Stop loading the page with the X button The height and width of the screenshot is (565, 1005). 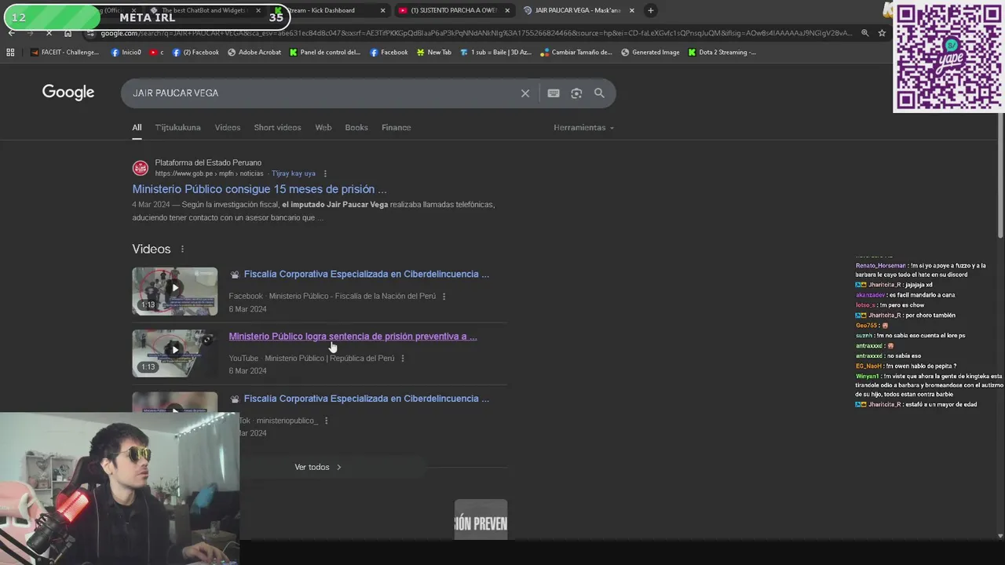[x=49, y=33]
